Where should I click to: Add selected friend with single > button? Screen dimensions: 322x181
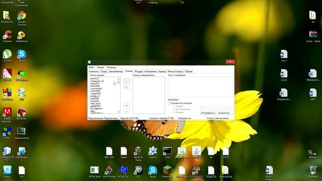(126, 81)
